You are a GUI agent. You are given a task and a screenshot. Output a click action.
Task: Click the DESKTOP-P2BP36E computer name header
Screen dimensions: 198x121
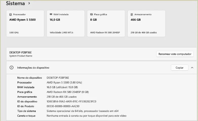point(21,52)
